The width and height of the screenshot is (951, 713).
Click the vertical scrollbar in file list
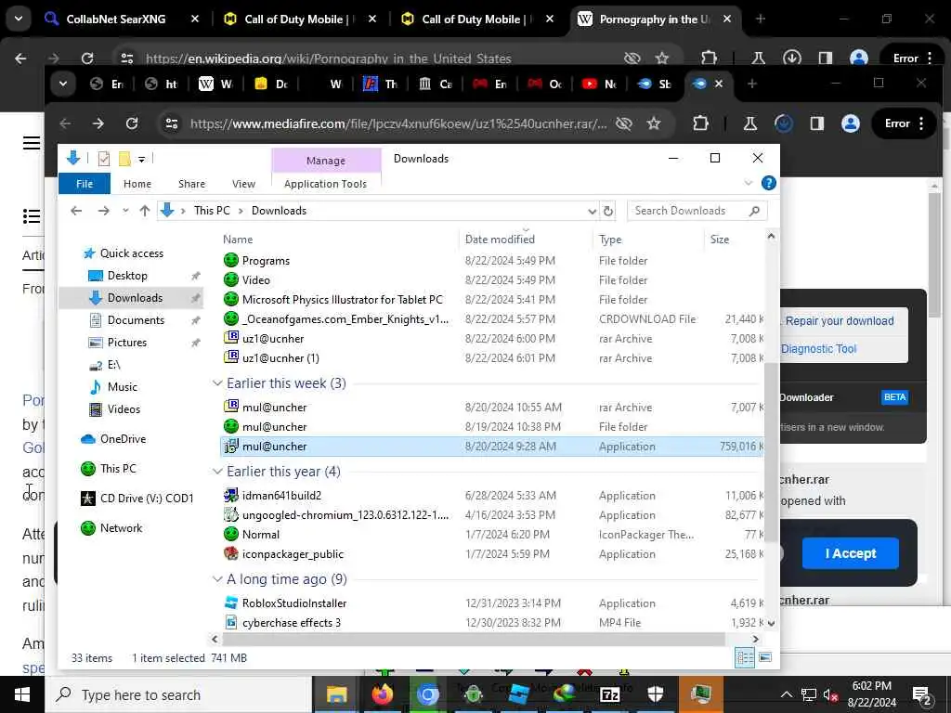click(x=771, y=452)
